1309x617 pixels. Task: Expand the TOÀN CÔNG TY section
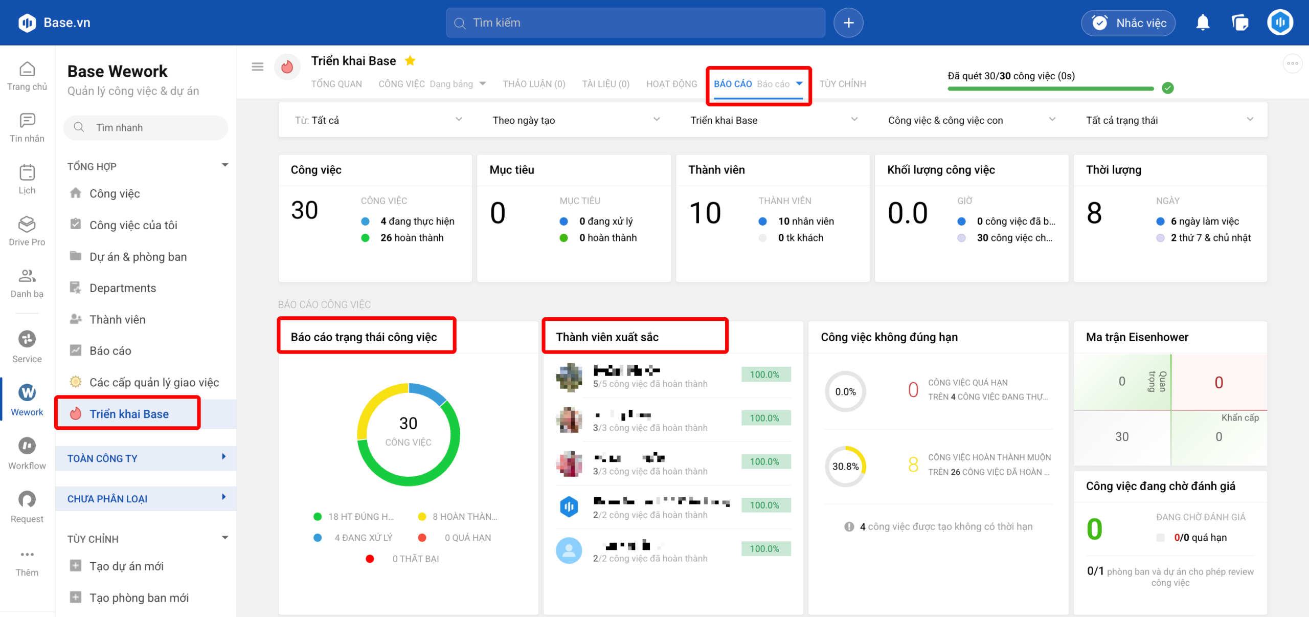[146, 458]
